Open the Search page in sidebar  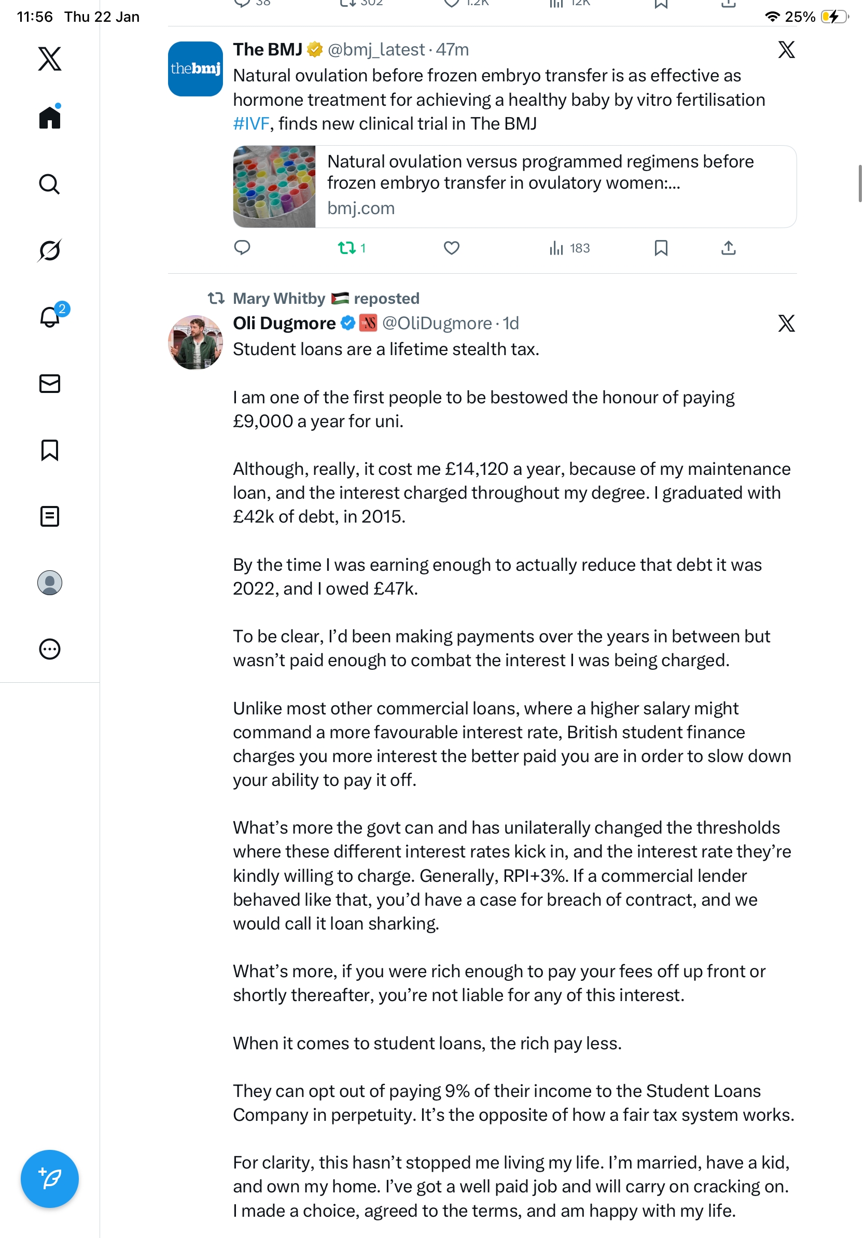[49, 185]
